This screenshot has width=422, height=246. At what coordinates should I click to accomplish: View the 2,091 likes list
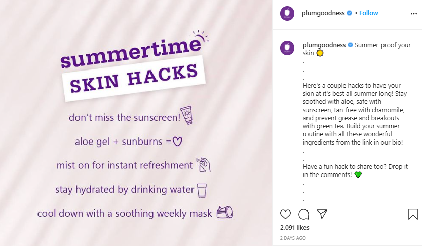point(294,228)
